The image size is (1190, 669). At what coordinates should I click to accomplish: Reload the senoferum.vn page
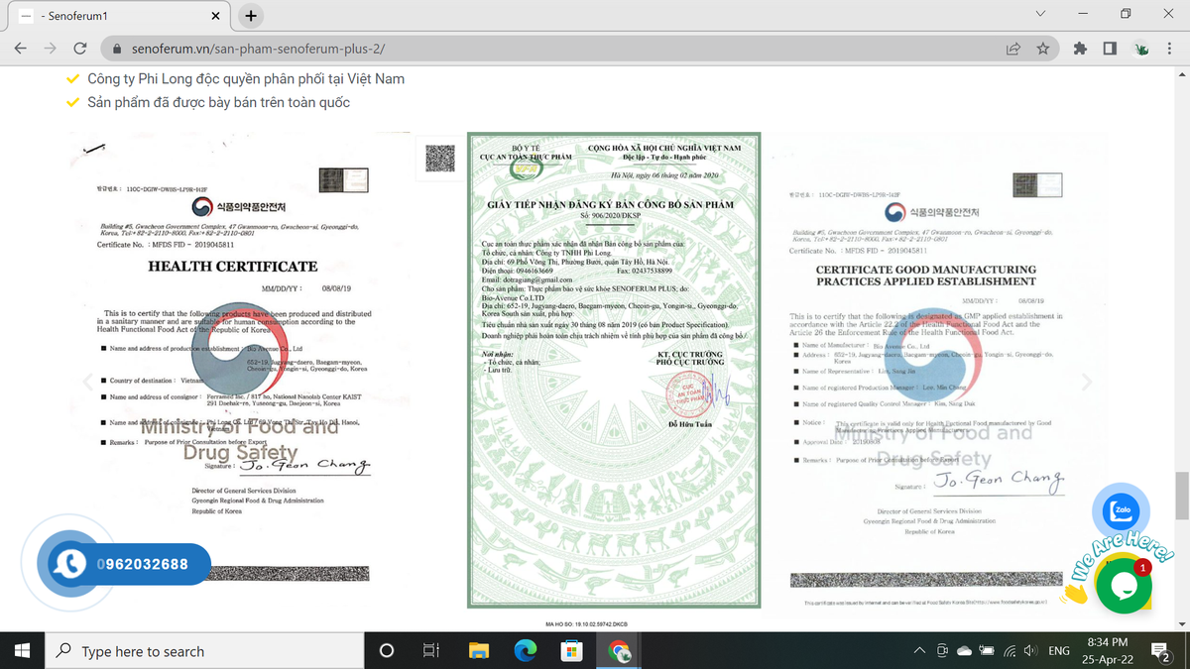79,47
